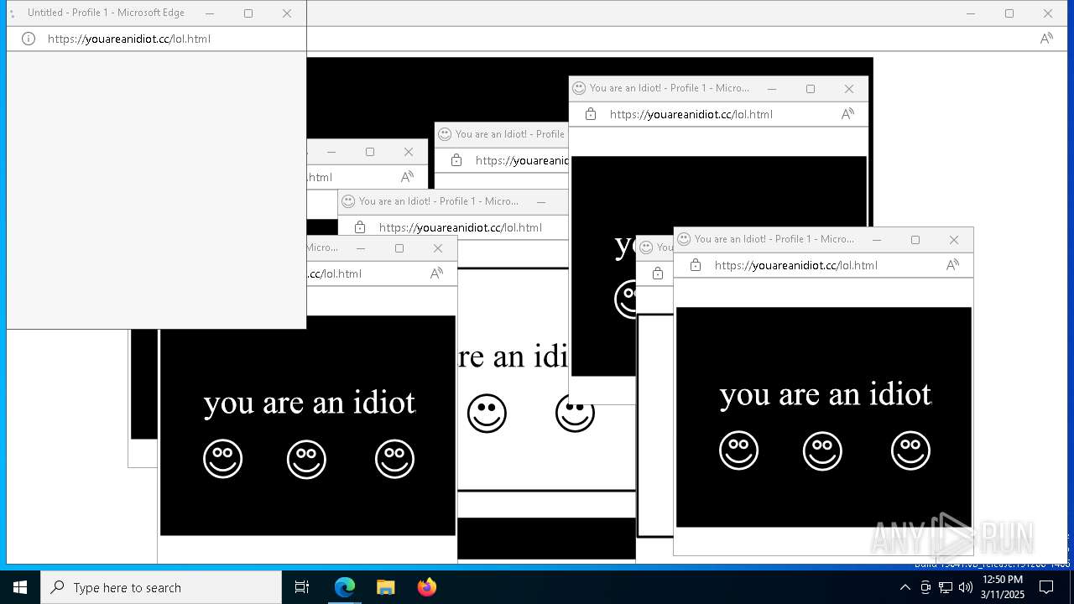1074x604 pixels.
Task: Click Read aloud icon in left-front popup
Action: (x=436, y=273)
